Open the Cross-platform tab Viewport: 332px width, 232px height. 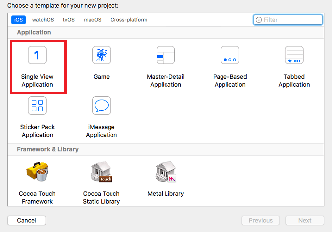pyautogui.click(x=129, y=20)
